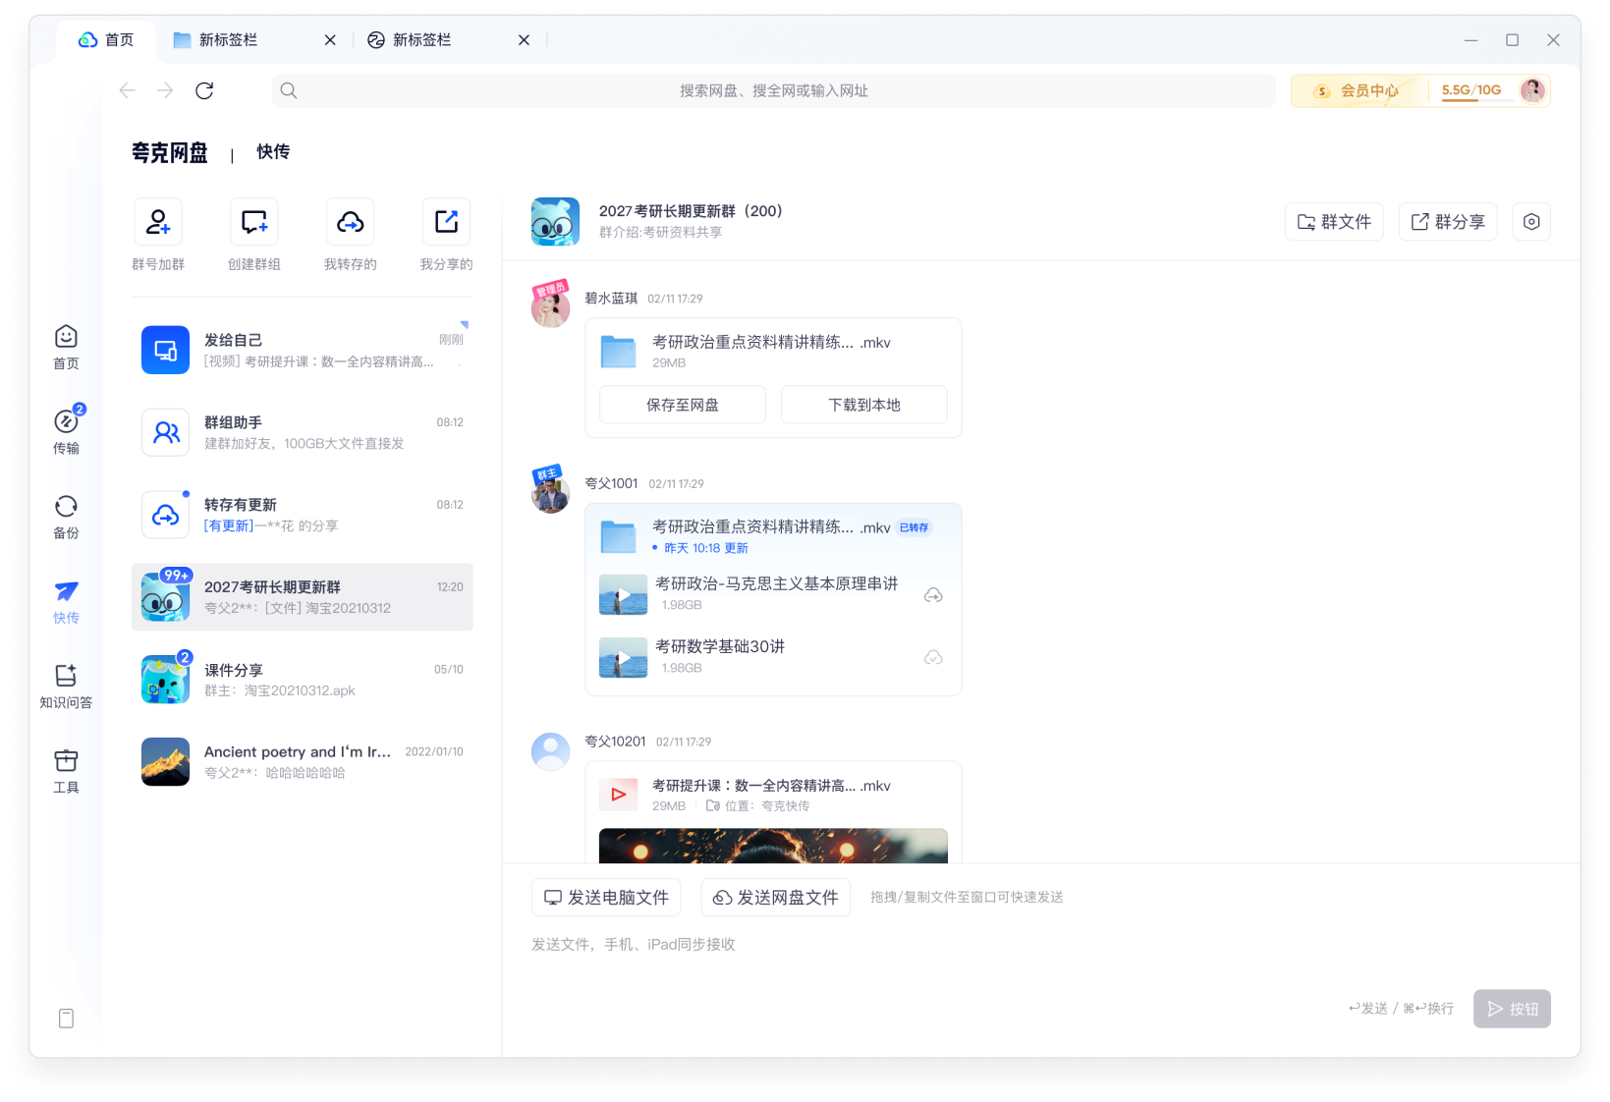Click folder file 考研政治重点资料 from 碧水蓝琪

[773, 352]
